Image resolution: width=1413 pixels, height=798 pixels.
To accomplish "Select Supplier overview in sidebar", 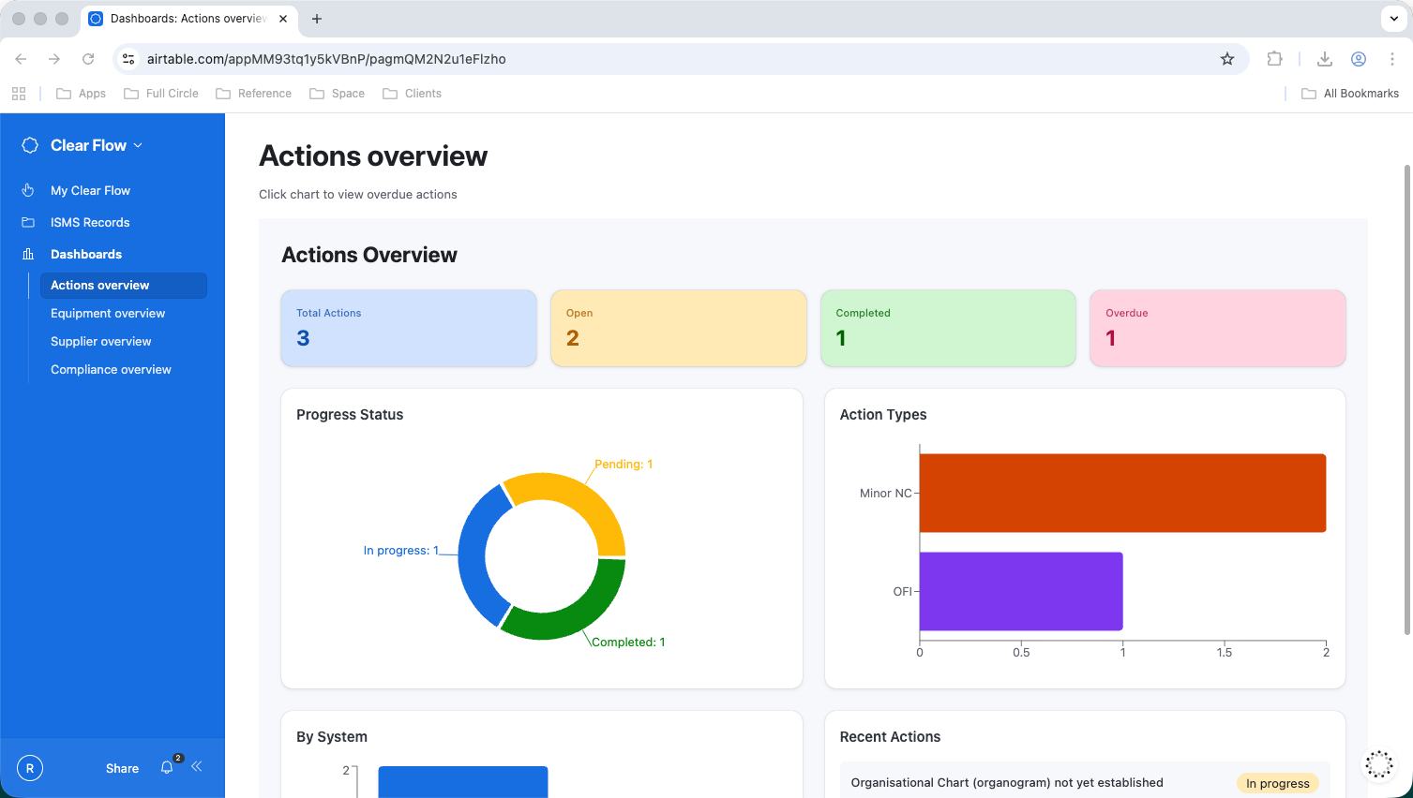I will [x=101, y=342].
